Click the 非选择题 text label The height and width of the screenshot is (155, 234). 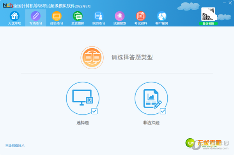pos(151,123)
